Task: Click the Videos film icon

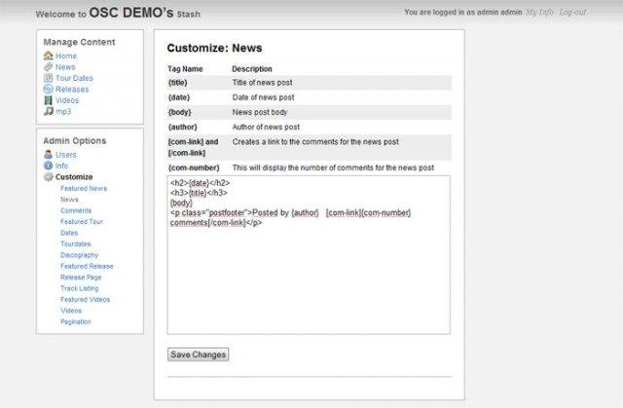Action: (48, 100)
